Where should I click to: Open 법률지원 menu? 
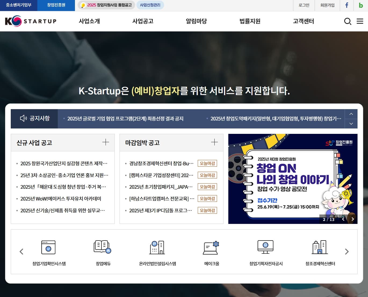250,21
